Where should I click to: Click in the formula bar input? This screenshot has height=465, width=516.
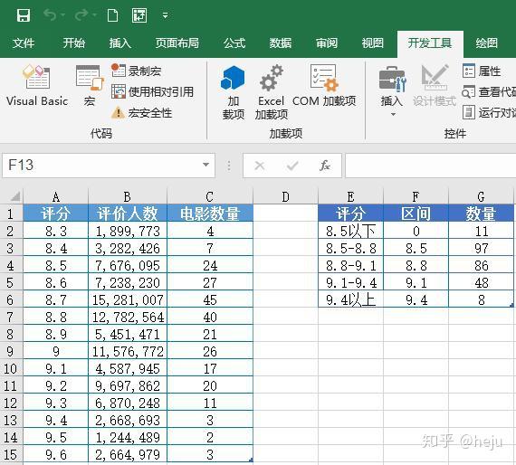point(430,166)
